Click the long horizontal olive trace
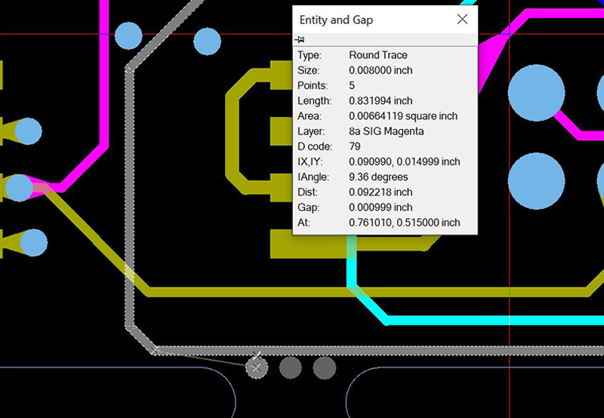The image size is (604, 418). 366,292
